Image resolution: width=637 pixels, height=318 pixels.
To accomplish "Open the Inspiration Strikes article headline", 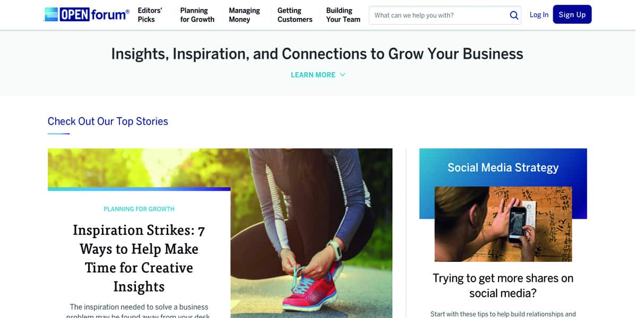I will coord(139,258).
